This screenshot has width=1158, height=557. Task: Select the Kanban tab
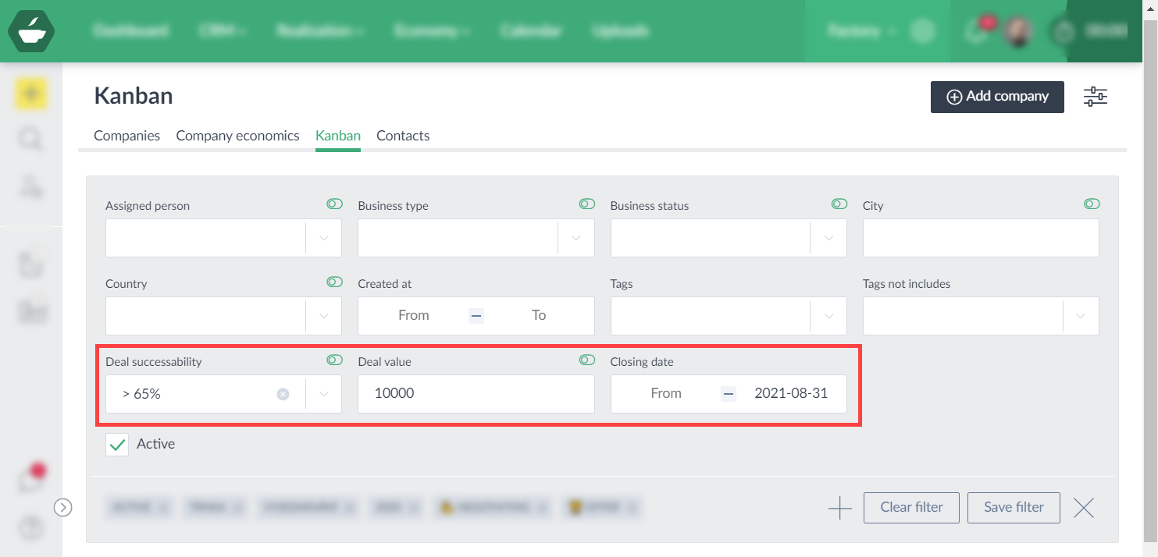coord(338,136)
